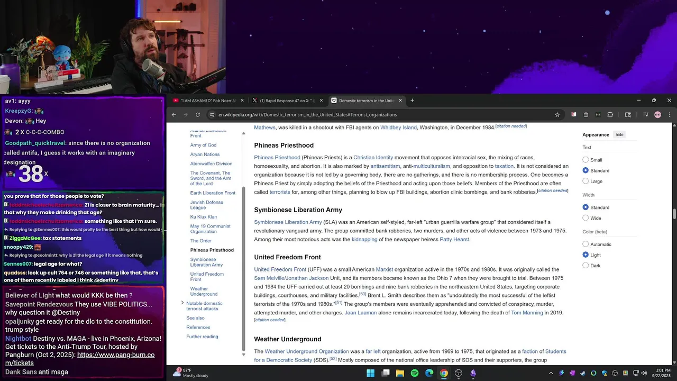The height and width of the screenshot is (381, 677).
Task: Hide the Appearance panel
Action: (x=619, y=134)
